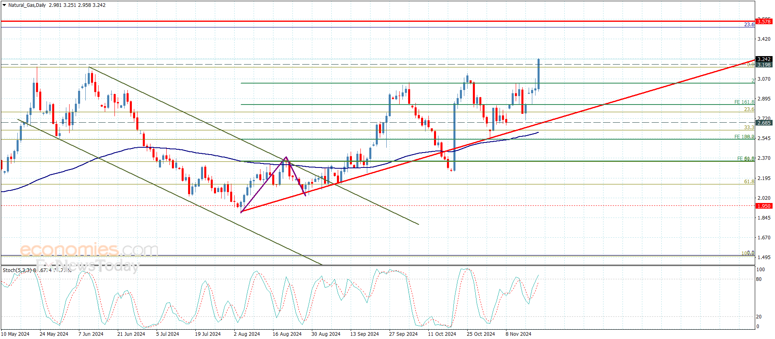Click the 23.6 label under the red 3.578 line

(x=749, y=25)
